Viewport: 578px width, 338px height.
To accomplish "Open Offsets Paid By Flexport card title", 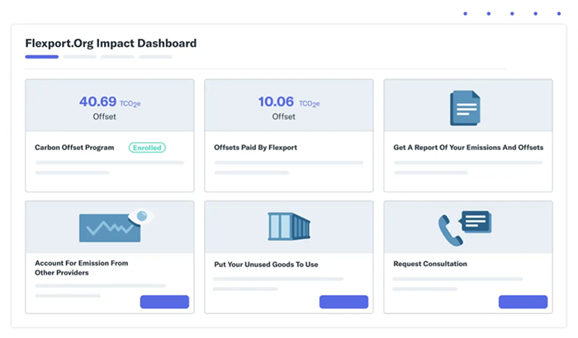I will pos(255,148).
